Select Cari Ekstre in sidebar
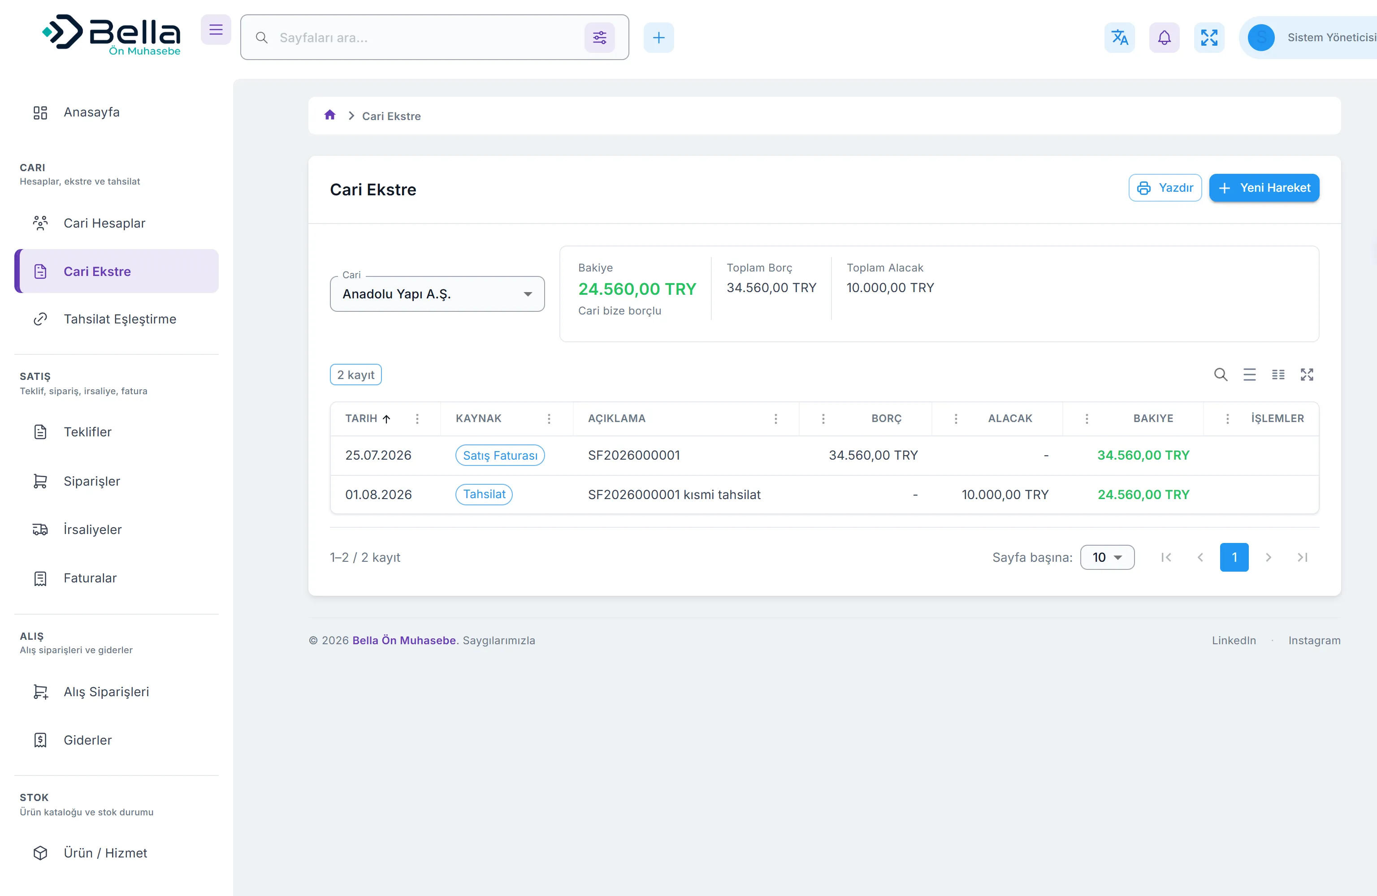The image size is (1377, 896). [x=116, y=271]
